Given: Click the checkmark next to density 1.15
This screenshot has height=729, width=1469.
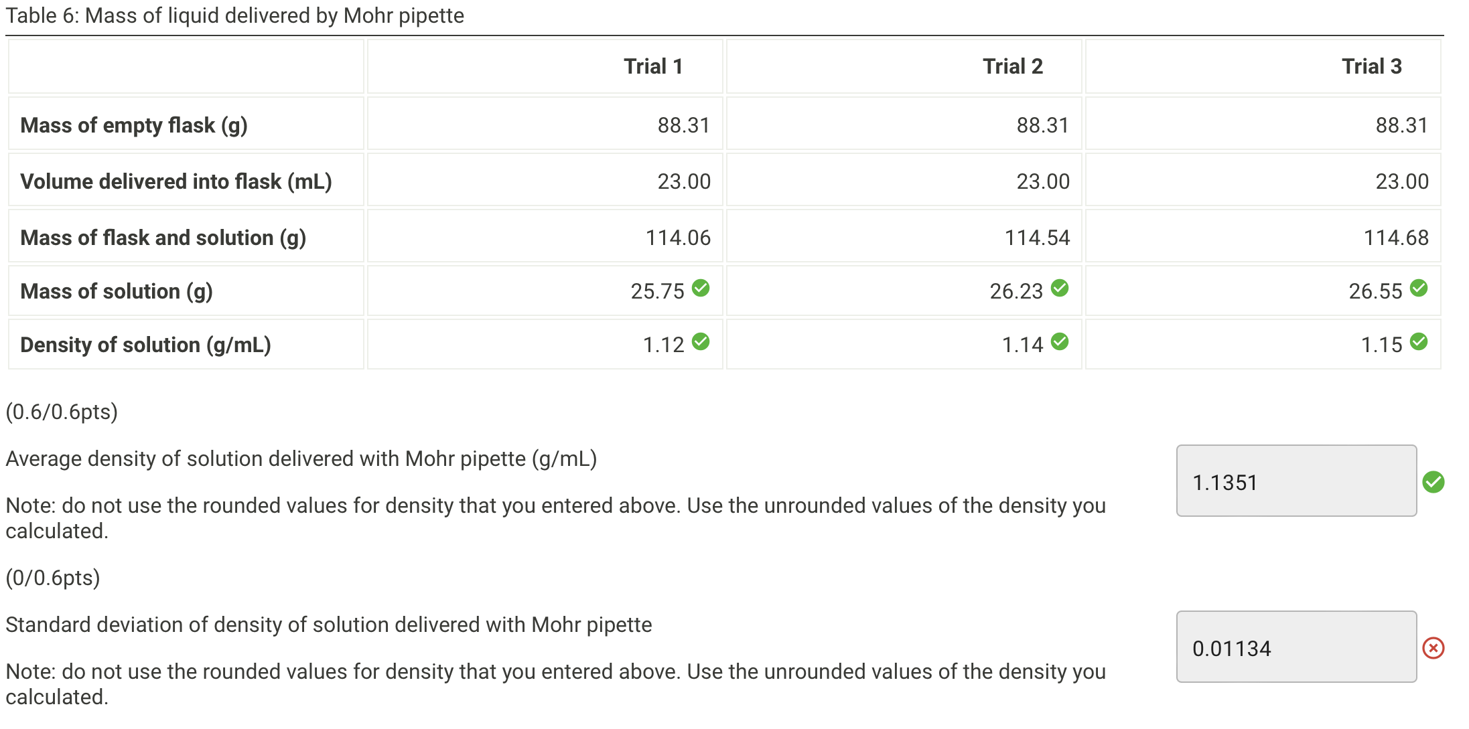Looking at the screenshot, I should tap(1419, 342).
